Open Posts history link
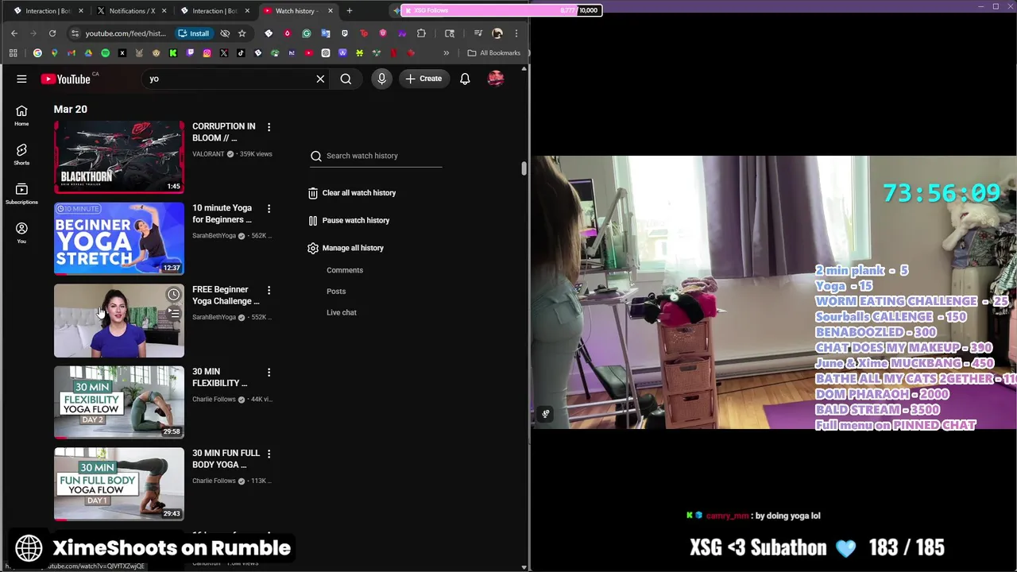The image size is (1017, 572). pos(336,292)
